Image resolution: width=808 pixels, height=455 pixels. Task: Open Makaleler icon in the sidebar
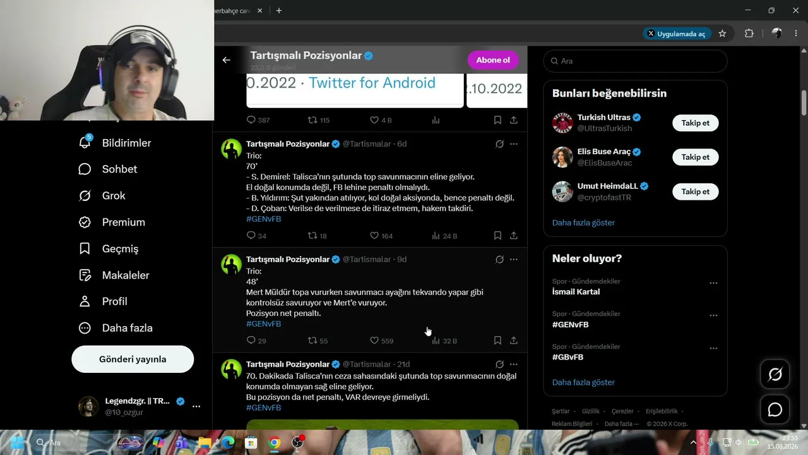pos(85,276)
